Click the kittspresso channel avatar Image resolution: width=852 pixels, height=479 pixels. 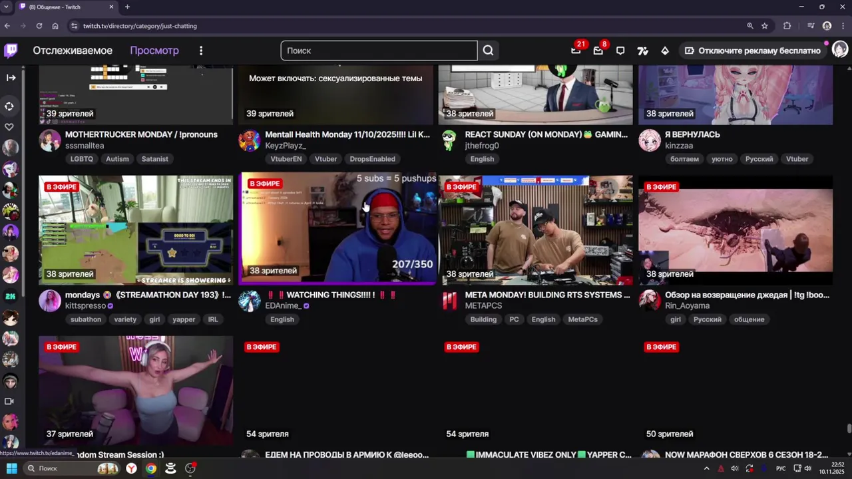[x=50, y=301]
